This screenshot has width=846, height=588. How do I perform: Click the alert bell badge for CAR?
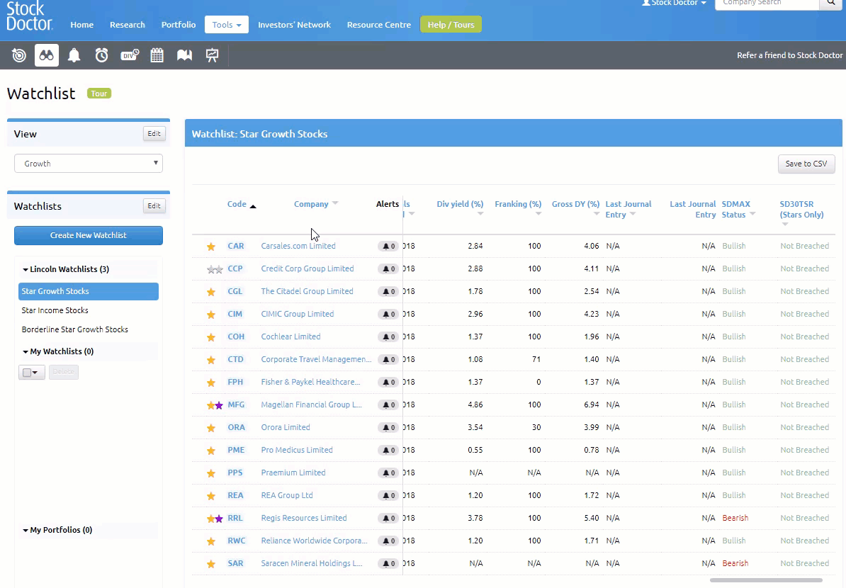pos(388,246)
